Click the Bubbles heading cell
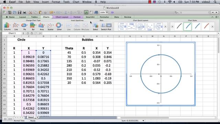The width and height of the screenshot is (220, 124). click(x=88, y=40)
